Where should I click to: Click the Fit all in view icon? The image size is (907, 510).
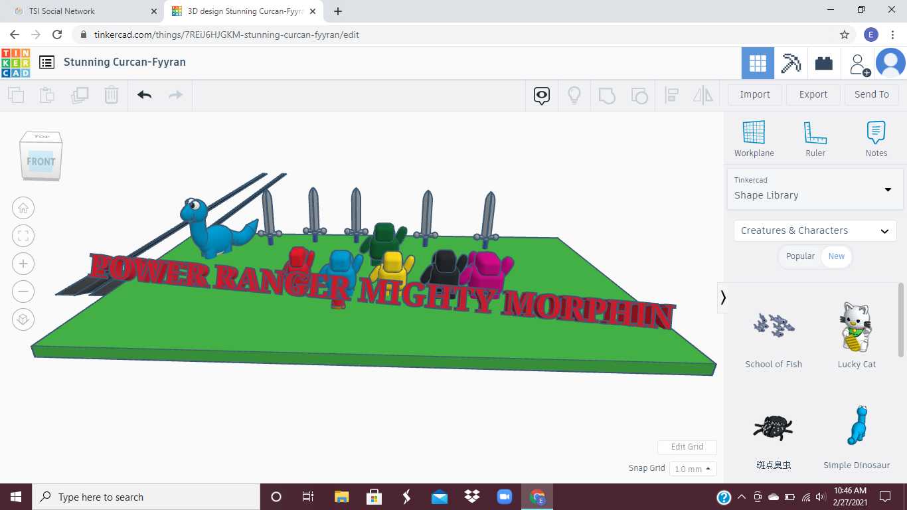[x=23, y=236]
